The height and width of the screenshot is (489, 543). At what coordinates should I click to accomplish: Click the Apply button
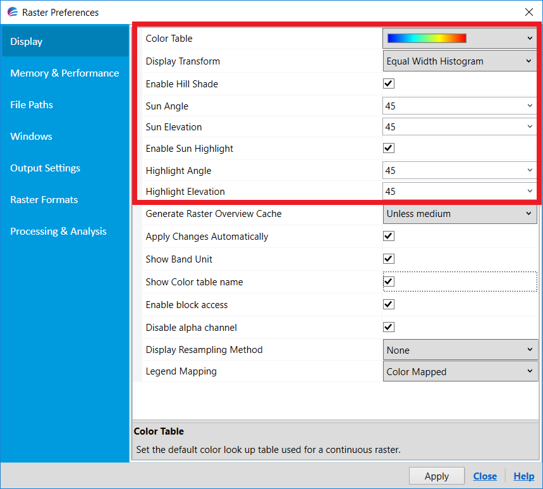(x=436, y=476)
